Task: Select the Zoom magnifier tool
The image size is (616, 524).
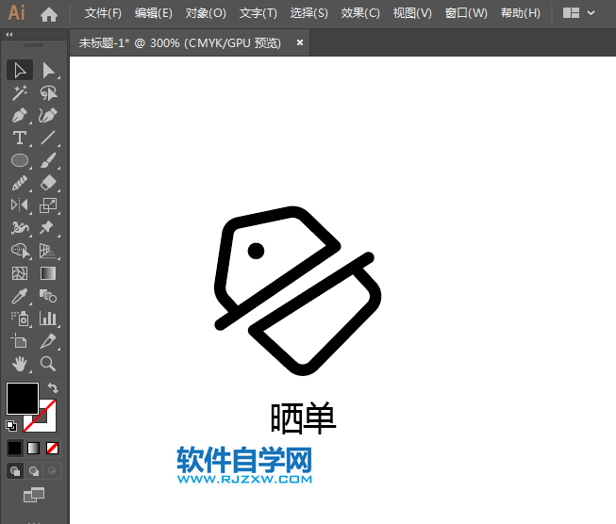Action: tap(48, 364)
